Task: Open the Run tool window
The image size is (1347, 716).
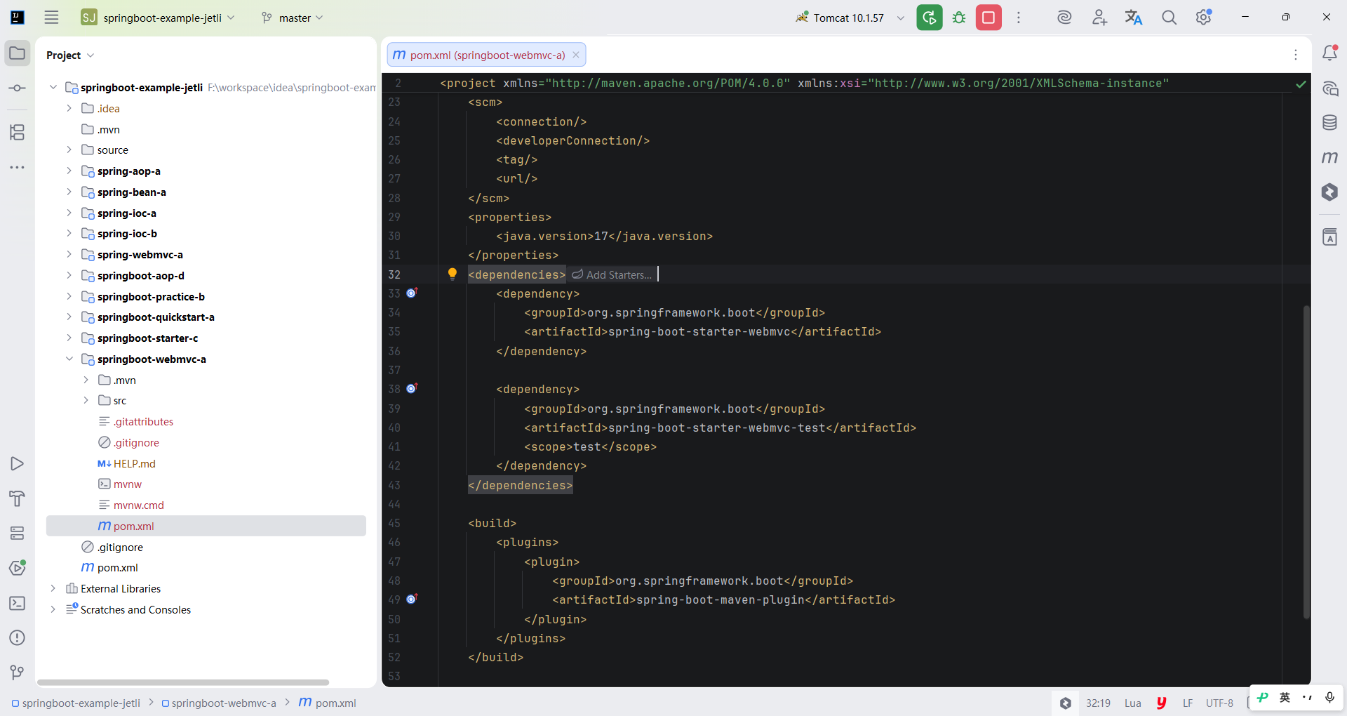Action: coord(18,463)
